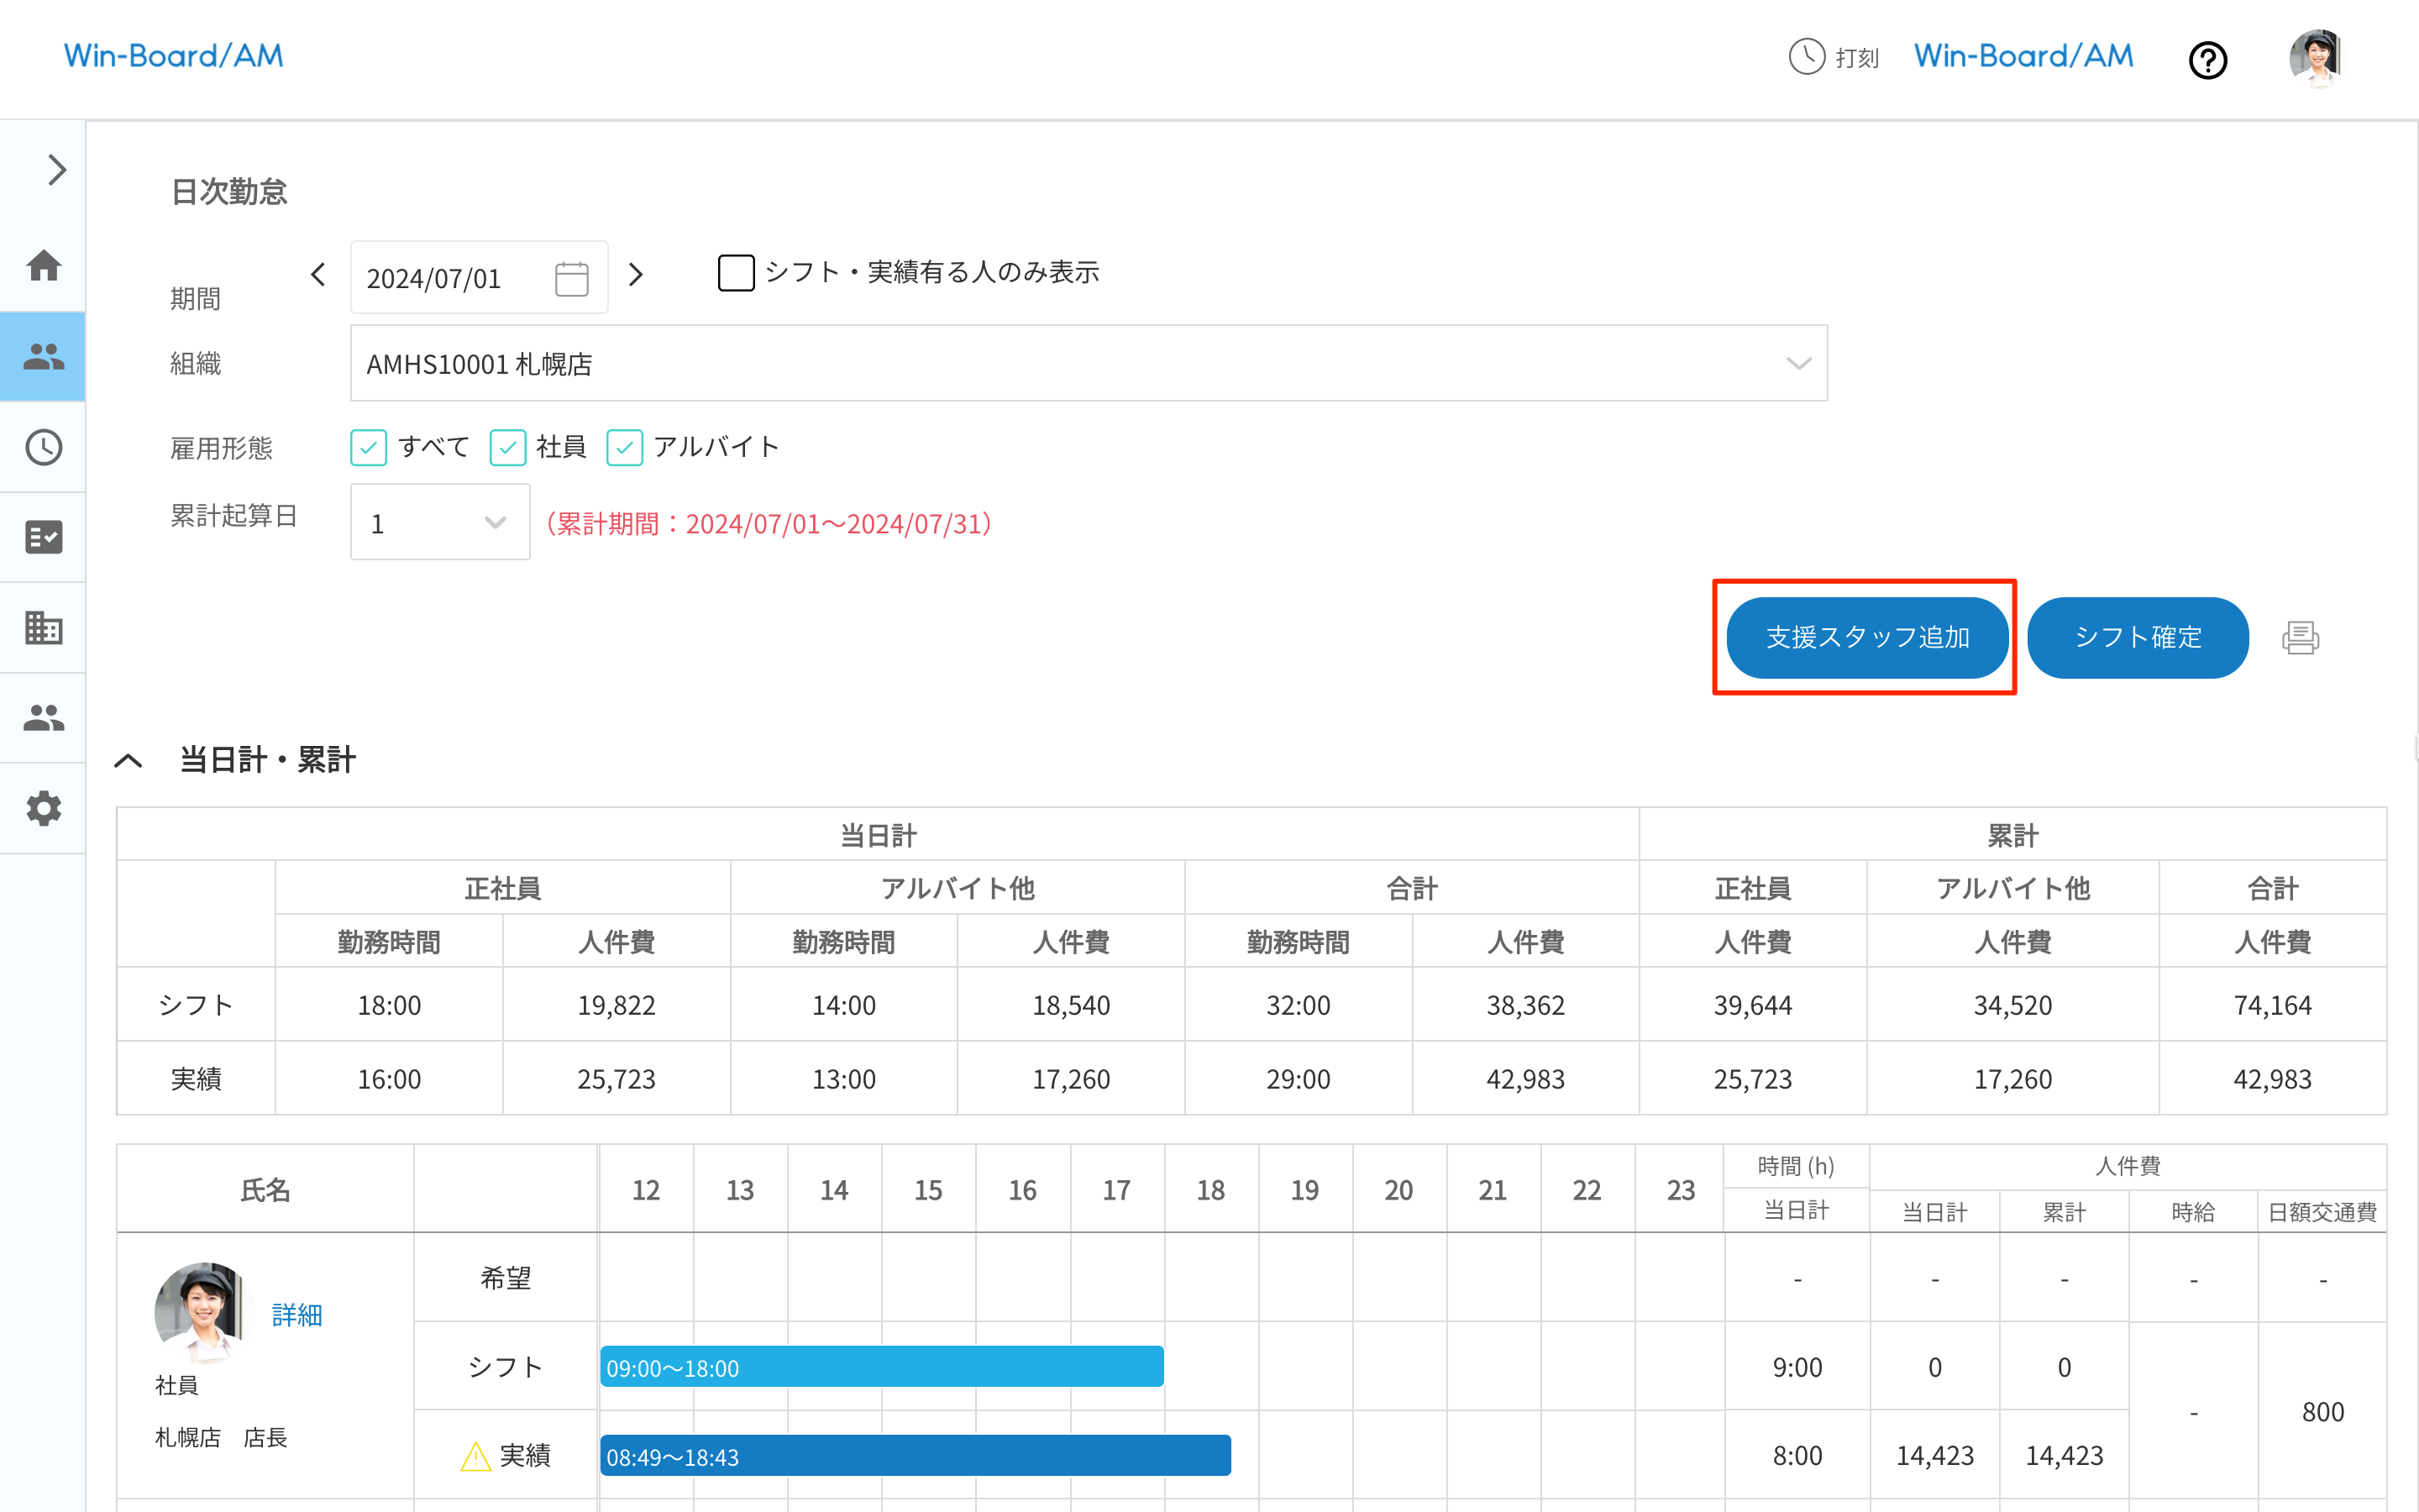
Task: Click the printer icon
Action: 2300,638
